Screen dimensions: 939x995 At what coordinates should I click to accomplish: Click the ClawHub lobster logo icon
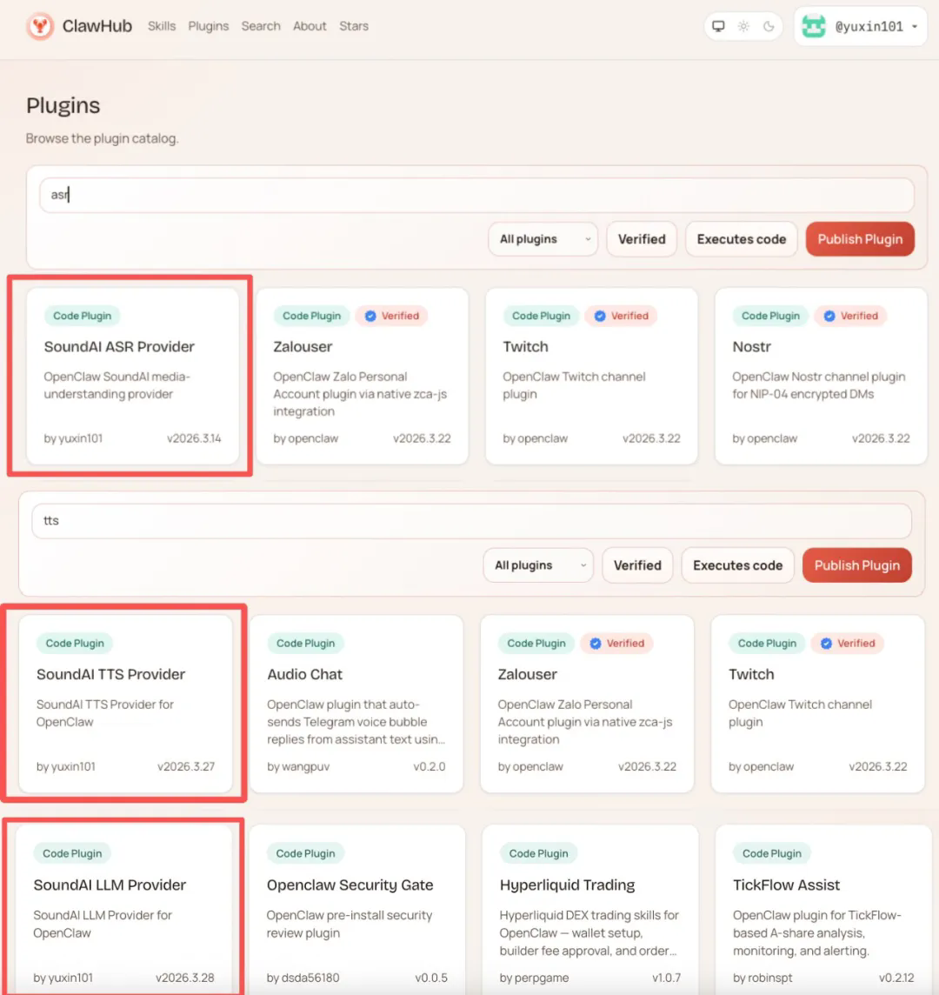pyautogui.click(x=40, y=26)
